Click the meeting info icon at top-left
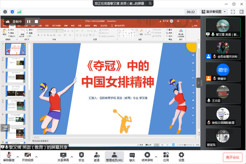Image resolution: width=246 pixels, height=164 pixels. (5, 12)
